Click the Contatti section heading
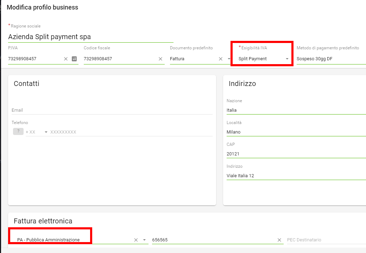The height and width of the screenshot is (253, 366). (26, 84)
